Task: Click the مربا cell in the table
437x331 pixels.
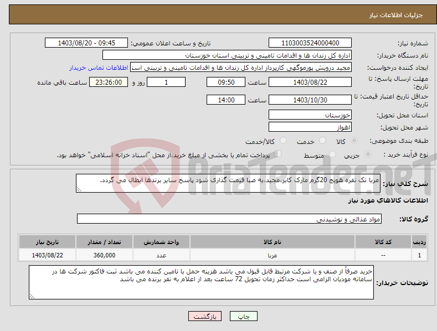Action: click(x=273, y=255)
